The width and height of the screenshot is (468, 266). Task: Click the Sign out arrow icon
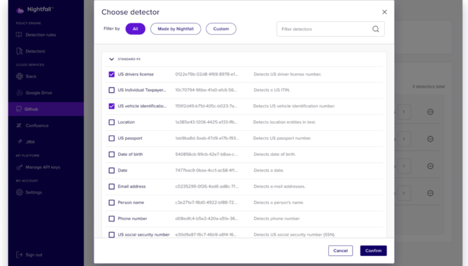19,255
